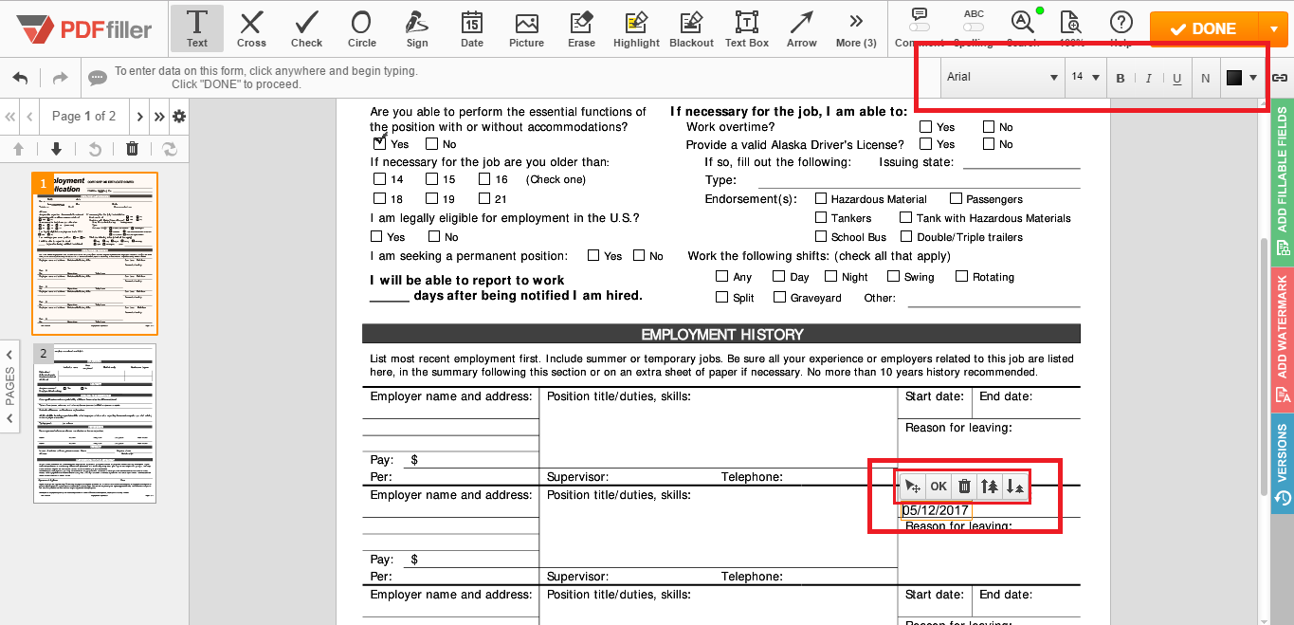Check the School Bus endorsement box
Viewport: 1294px width, 625px height.
821,236
